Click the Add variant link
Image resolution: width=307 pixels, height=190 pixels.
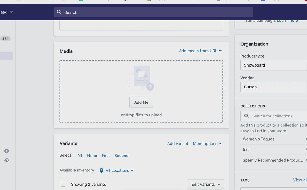tap(178, 143)
